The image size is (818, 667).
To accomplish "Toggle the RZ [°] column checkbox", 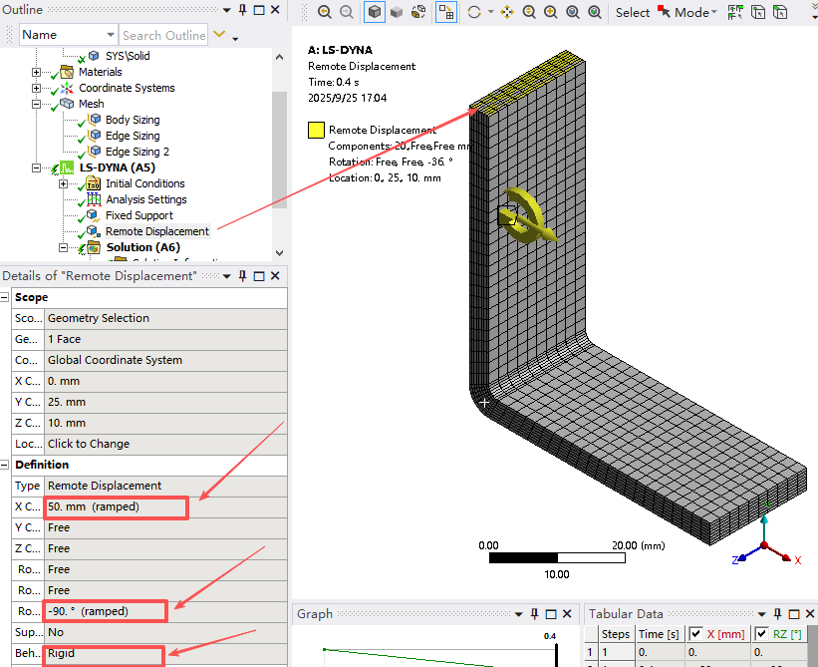I will [x=761, y=633].
